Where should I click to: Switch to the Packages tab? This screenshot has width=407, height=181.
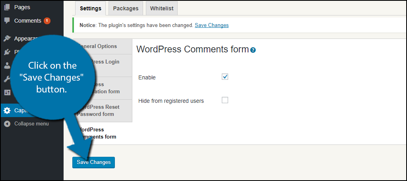[x=126, y=8]
